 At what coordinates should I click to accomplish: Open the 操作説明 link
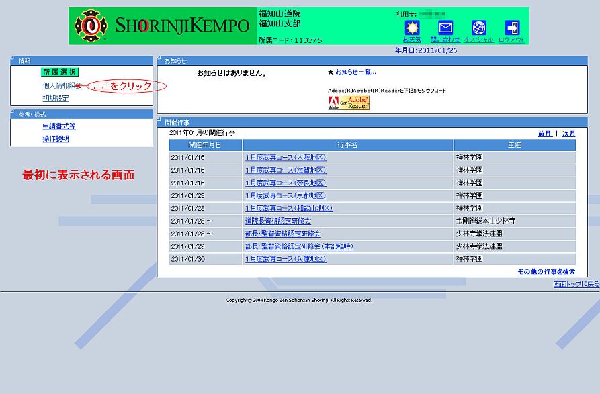point(56,139)
